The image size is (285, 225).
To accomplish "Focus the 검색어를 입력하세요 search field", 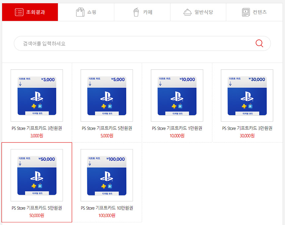I will pyautogui.click(x=142, y=43).
